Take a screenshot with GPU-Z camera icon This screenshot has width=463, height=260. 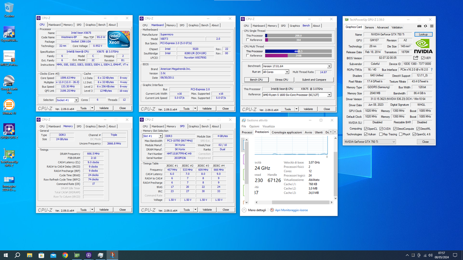point(419,26)
